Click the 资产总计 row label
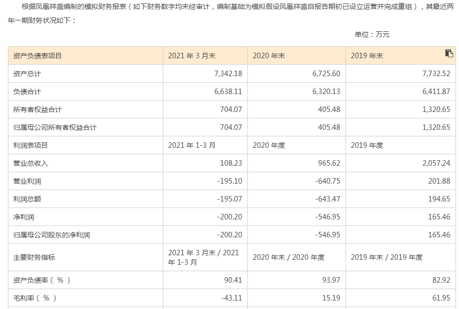The height and width of the screenshot is (309, 459). pos(27,74)
